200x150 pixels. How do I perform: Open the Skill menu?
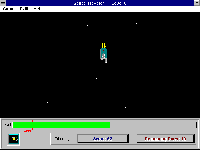tap(24, 9)
